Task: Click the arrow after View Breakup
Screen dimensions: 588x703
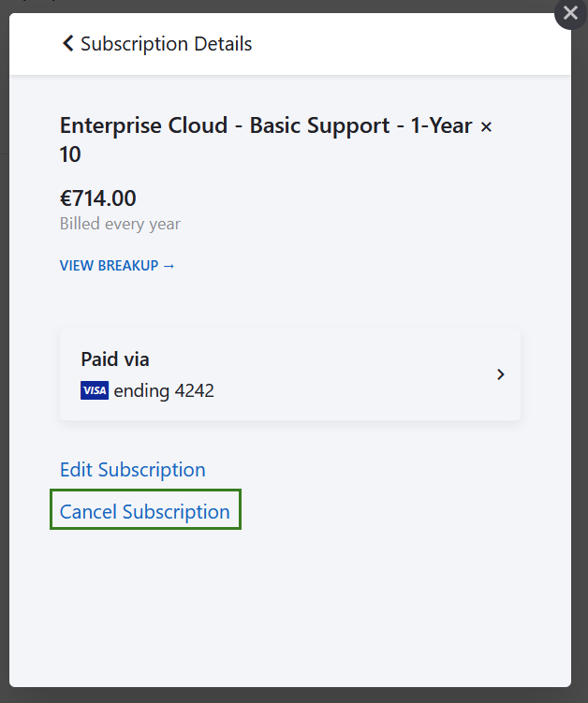Action: [x=169, y=265]
